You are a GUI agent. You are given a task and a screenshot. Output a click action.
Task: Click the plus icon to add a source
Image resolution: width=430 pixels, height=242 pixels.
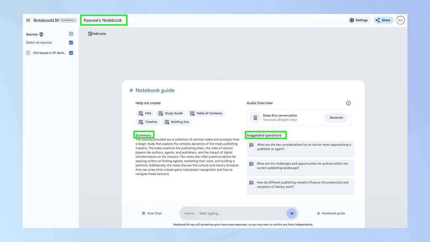pos(71,34)
